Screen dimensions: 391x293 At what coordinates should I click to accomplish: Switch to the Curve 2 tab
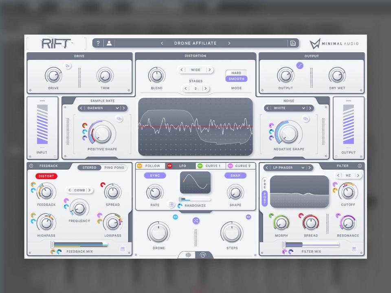[241, 166]
